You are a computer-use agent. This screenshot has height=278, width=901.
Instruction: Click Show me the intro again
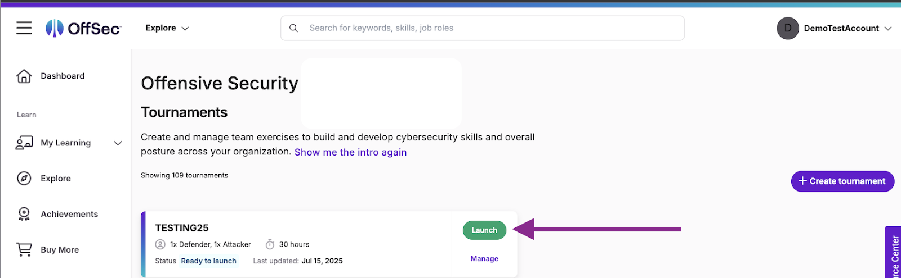[x=350, y=152]
